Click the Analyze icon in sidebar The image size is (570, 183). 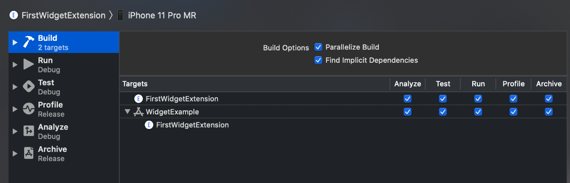(x=28, y=131)
